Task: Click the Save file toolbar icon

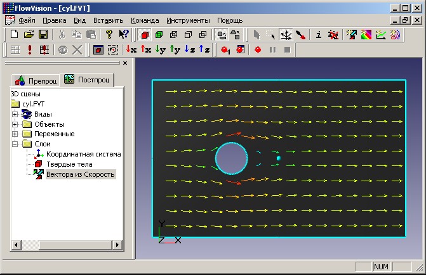Action: point(43,34)
